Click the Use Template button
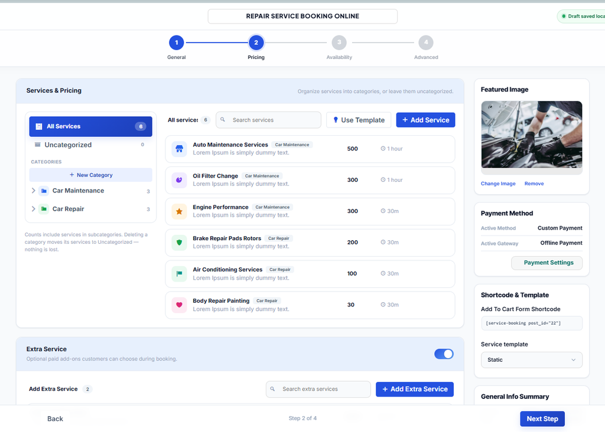 [x=359, y=120]
